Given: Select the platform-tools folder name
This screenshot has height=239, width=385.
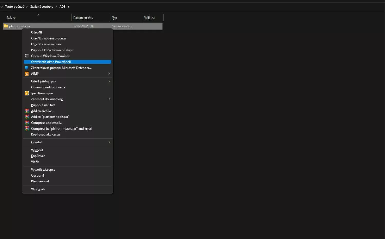Looking at the screenshot, I should coord(20,26).
